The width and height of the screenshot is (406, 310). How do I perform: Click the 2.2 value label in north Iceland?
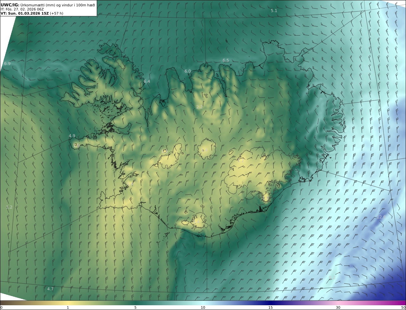(x=199, y=107)
